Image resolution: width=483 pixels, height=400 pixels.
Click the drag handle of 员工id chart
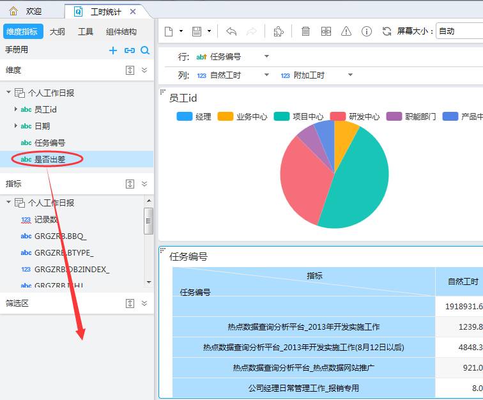tap(163, 91)
